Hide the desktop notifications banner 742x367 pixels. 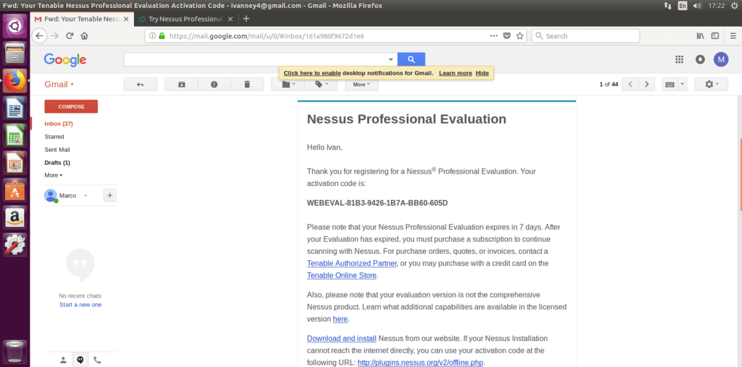(482, 73)
